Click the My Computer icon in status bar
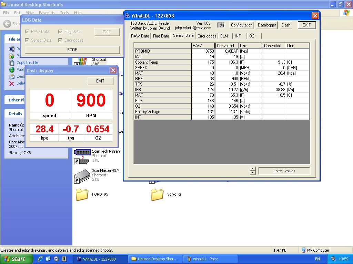This screenshot has height=264, width=353. [303, 250]
